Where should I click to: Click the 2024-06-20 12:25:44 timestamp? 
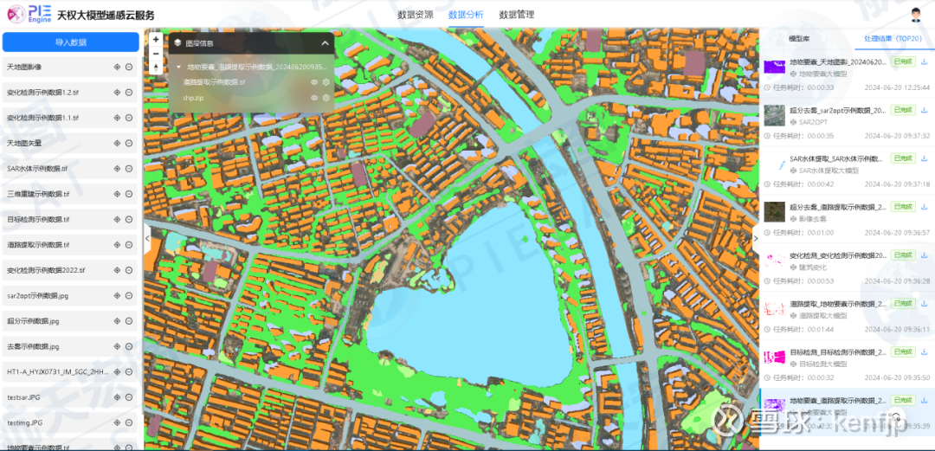(x=898, y=87)
